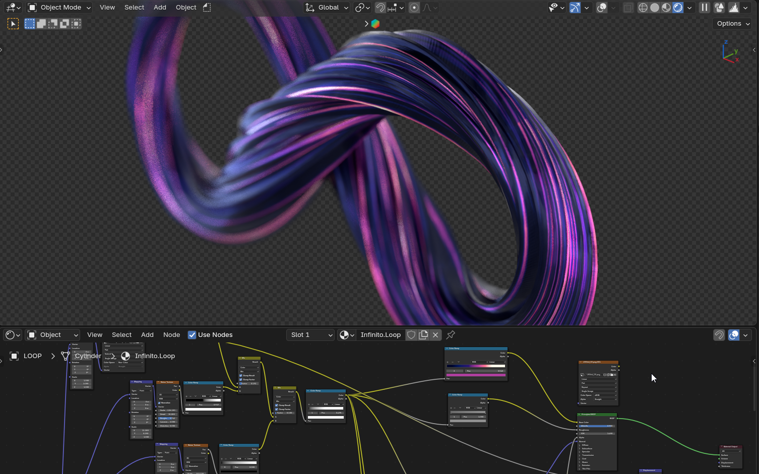
Task: Open the Object Mode dropdown
Action: [59, 8]
